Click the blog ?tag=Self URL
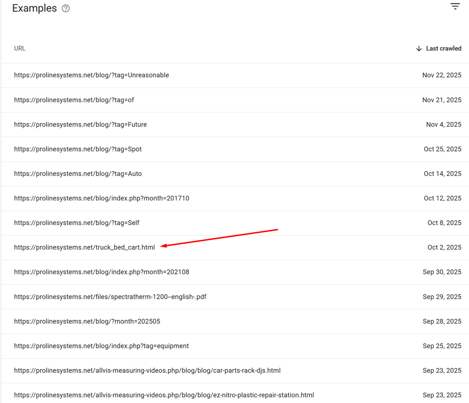 click(x=77, y=223)
